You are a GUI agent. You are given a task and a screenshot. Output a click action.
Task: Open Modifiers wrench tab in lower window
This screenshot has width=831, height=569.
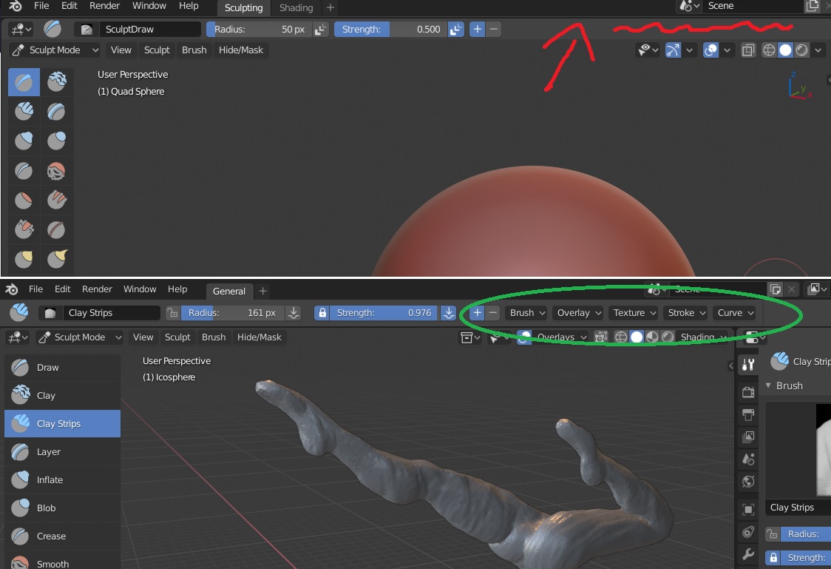(x=748, y=555)
